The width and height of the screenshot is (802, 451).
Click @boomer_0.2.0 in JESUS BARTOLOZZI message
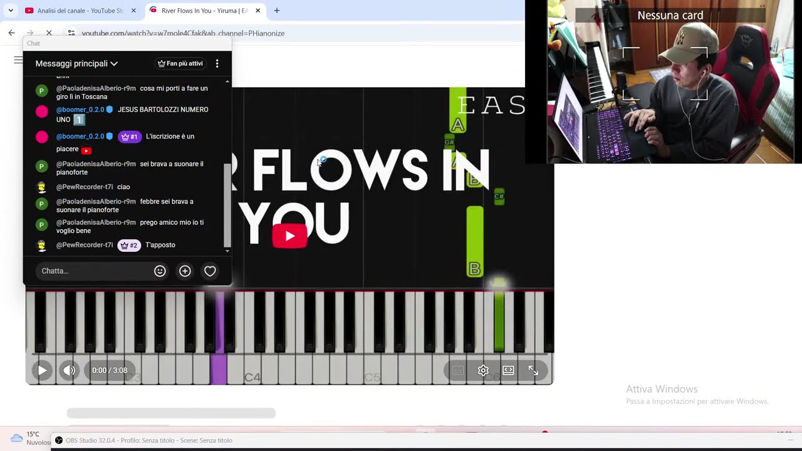pos(80,110)
